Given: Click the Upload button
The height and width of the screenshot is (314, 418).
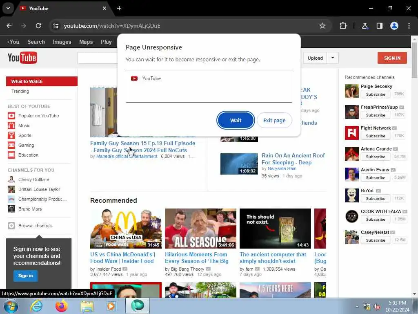Looking at the screenshot, I should pyautogui.click(x=315, y=58).
